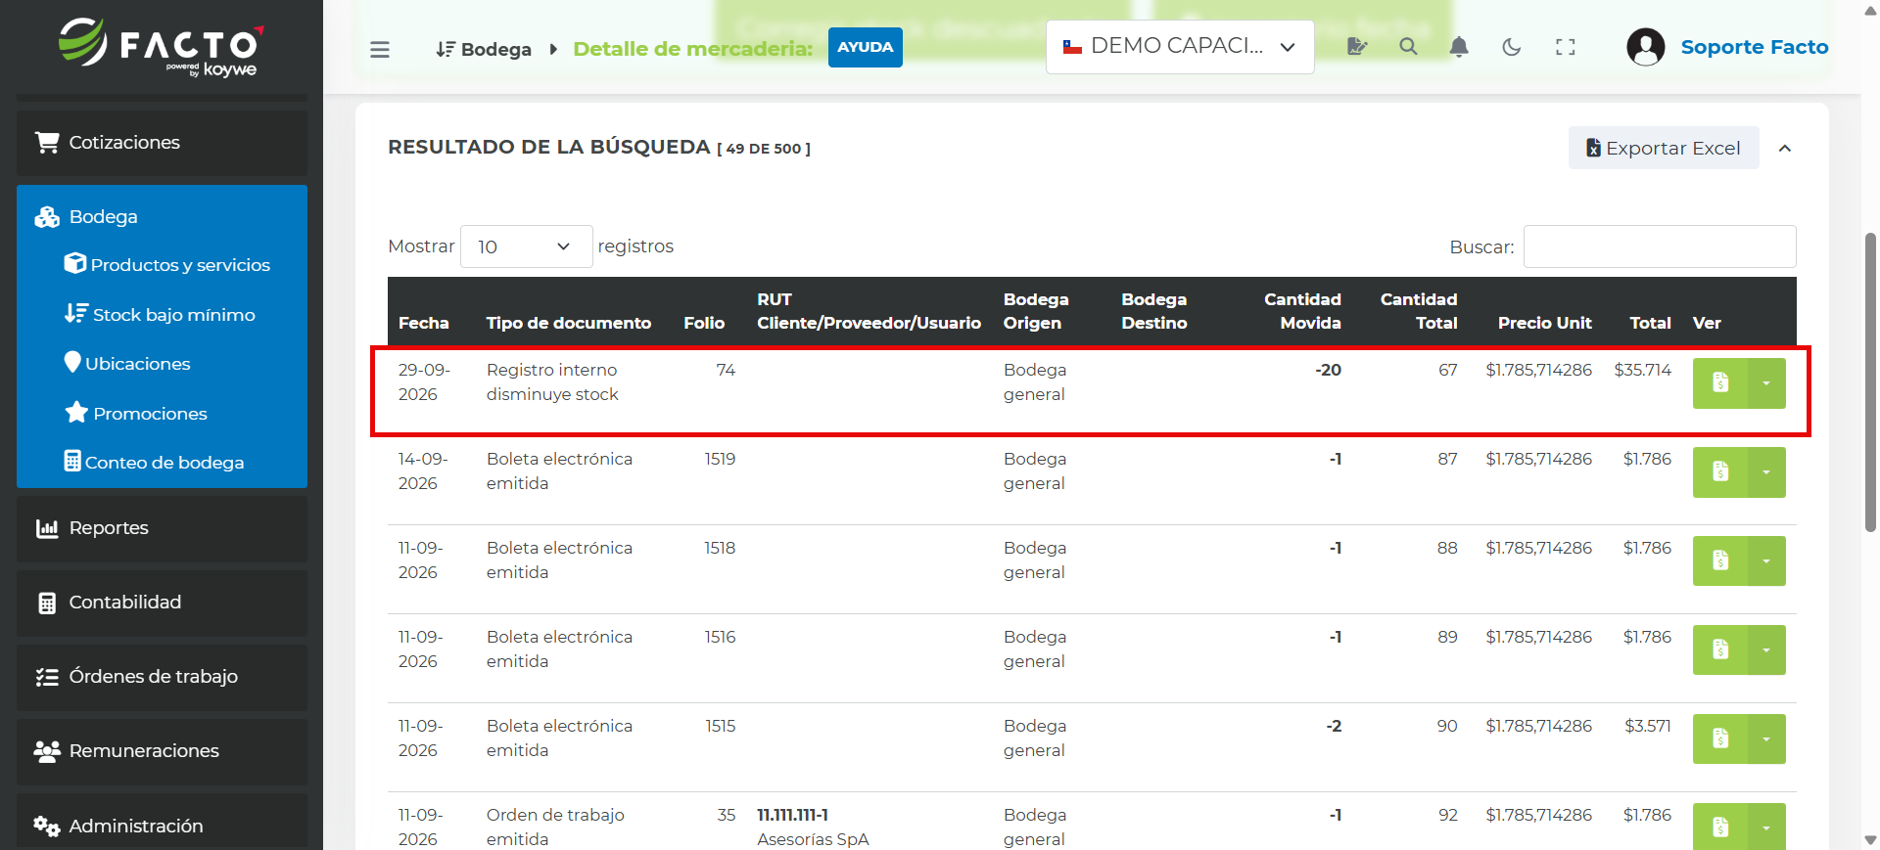1880x850 pixels.
Task: Open Órdenes de trabajo in sidebar
Action: coord(162,677)
